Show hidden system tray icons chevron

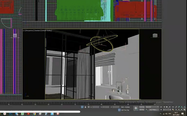pos(161,114)
